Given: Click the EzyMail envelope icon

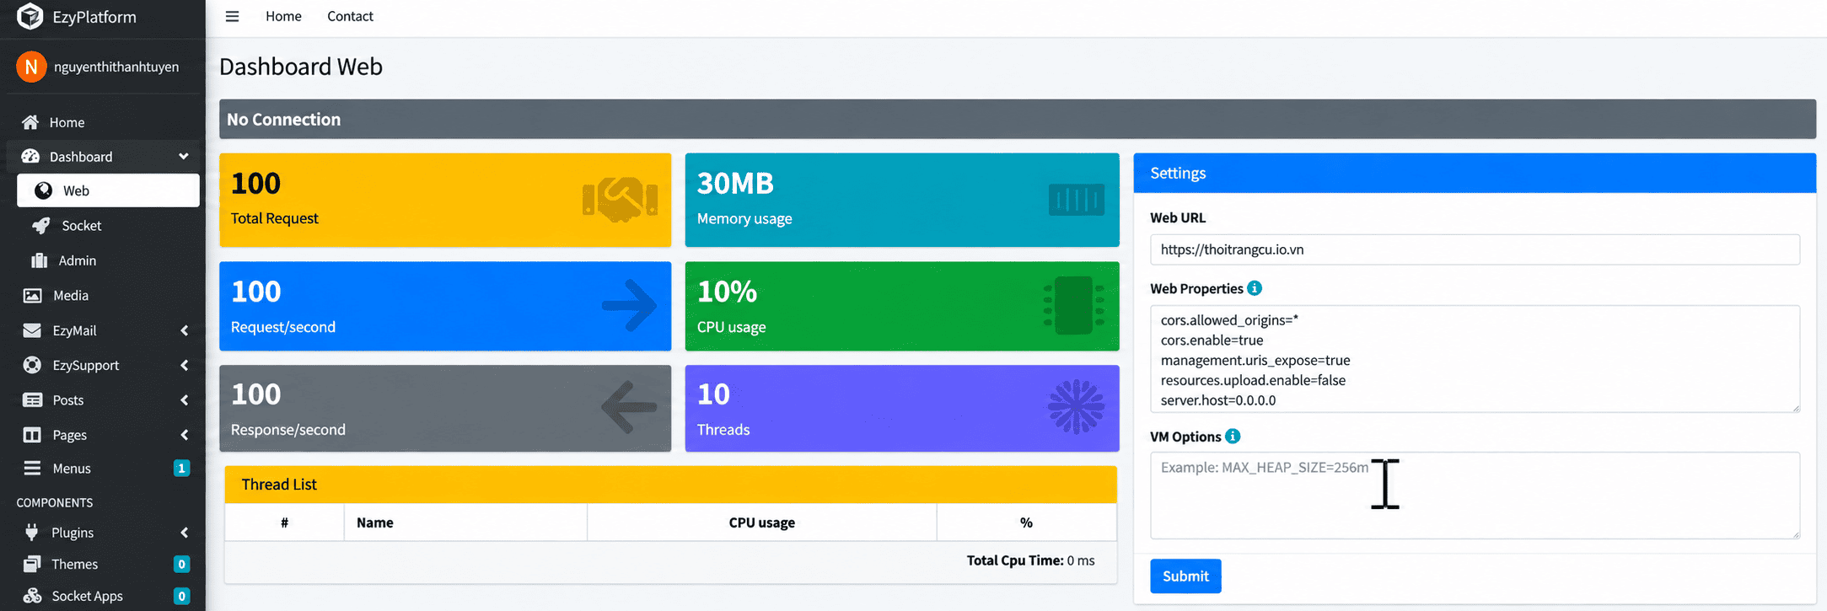Looking at the screenshot, I should [x=32, y=330].
